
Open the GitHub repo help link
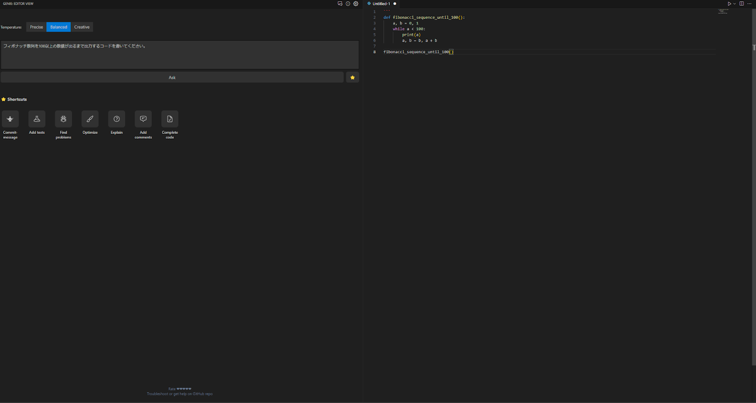202,394
